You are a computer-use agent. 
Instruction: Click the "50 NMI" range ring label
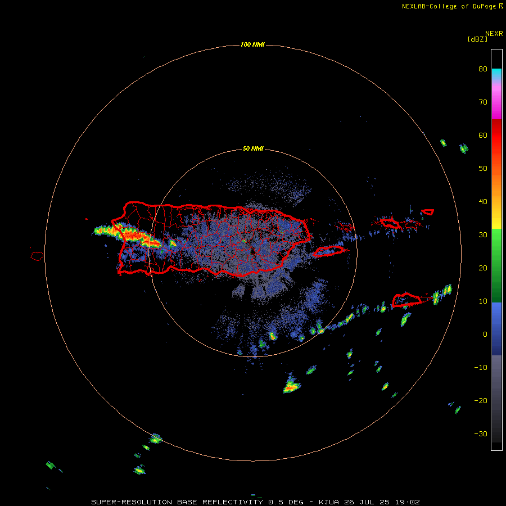(253, 148)
